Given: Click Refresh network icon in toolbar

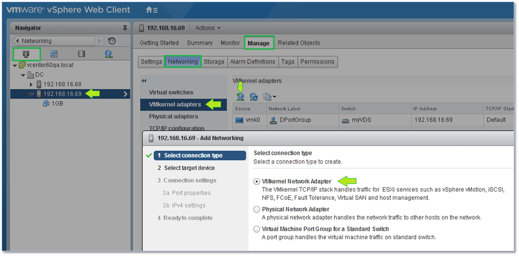Looking at the screenshot, I should (x=254, y=97).
